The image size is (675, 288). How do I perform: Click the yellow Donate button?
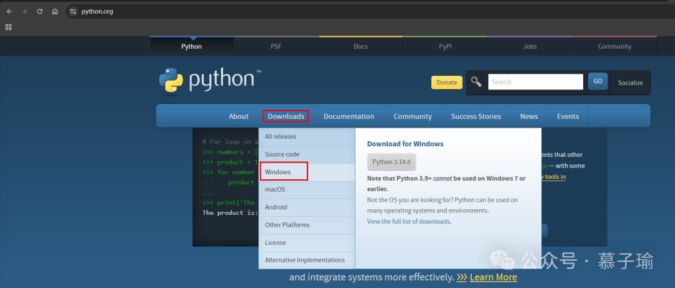click(447, 82)
